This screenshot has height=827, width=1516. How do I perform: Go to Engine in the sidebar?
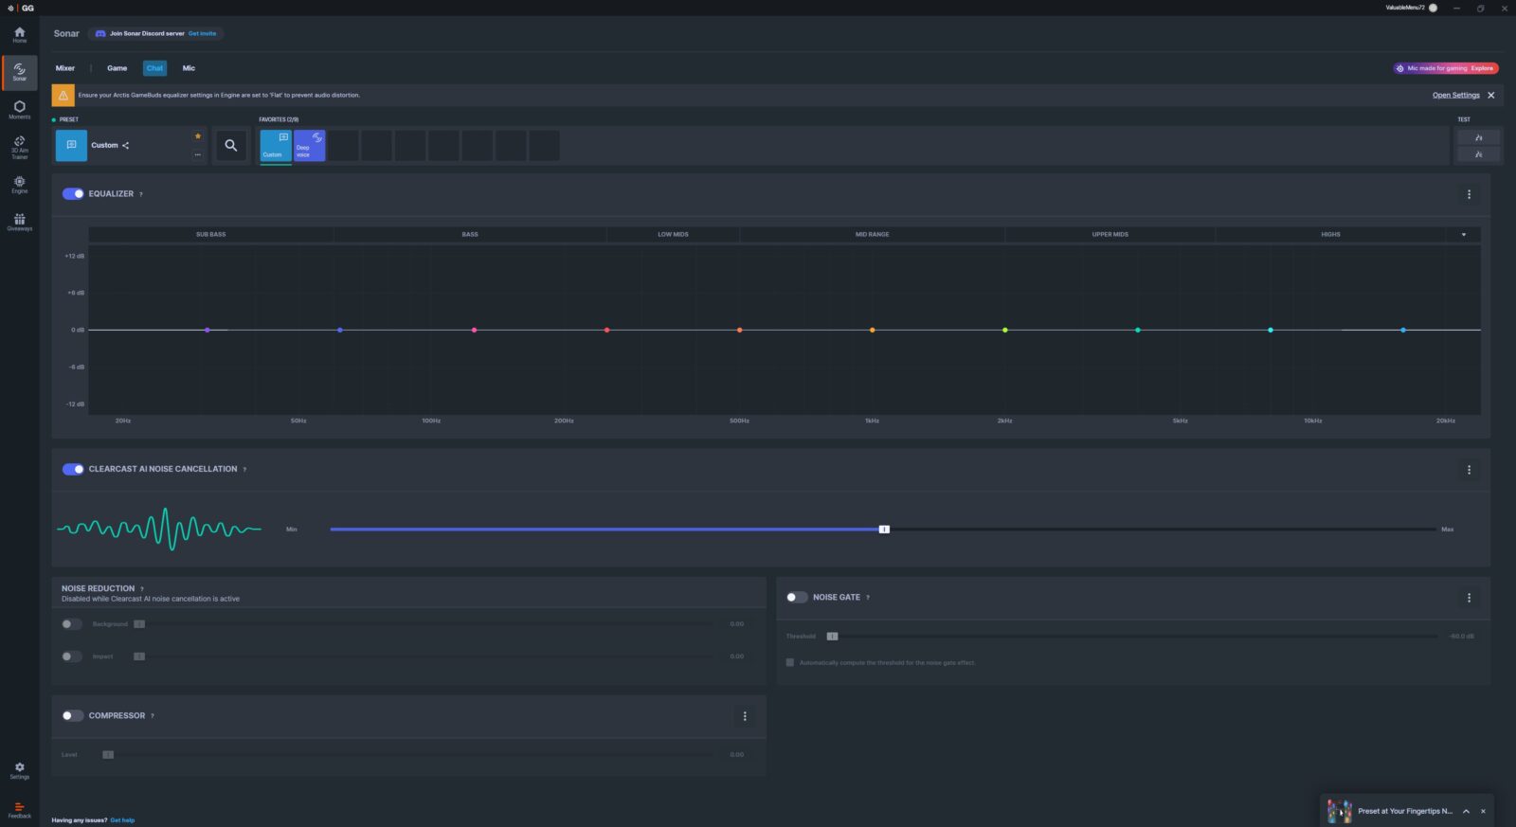19,184
